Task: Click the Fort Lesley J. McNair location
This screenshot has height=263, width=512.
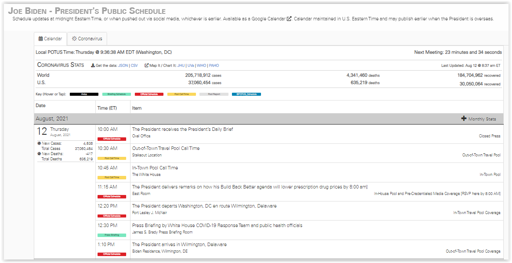Action: point(150,213)
